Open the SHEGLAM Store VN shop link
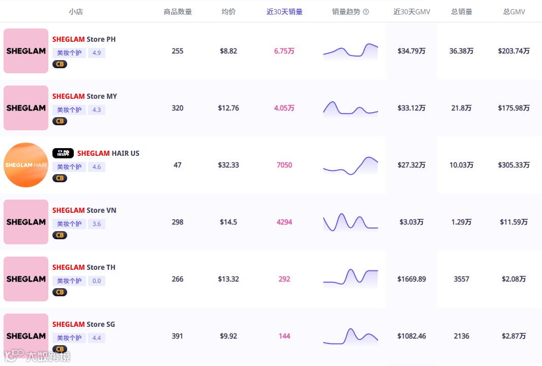 pos(84,210)
